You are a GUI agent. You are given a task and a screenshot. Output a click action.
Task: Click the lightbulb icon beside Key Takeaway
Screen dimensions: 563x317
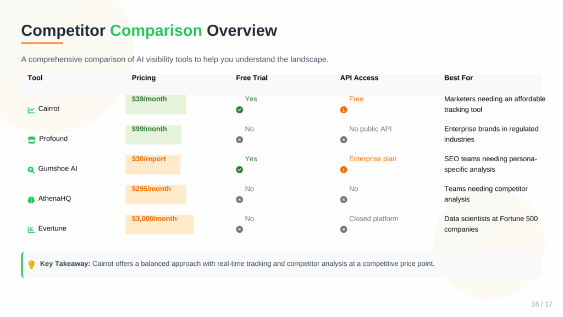(31, 264)
